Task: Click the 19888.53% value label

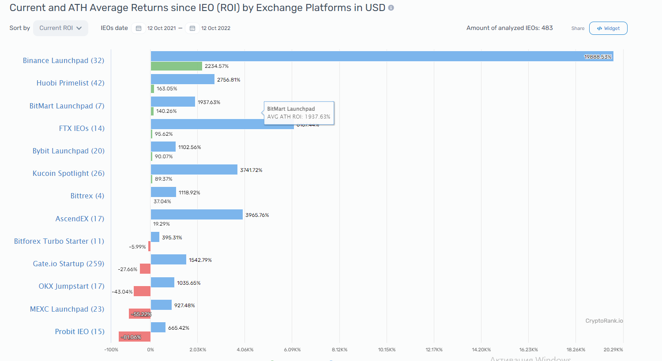Action: coord(598,57)
